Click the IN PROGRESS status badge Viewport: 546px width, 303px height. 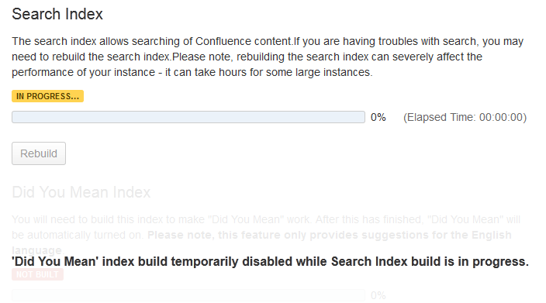point(48,96)
